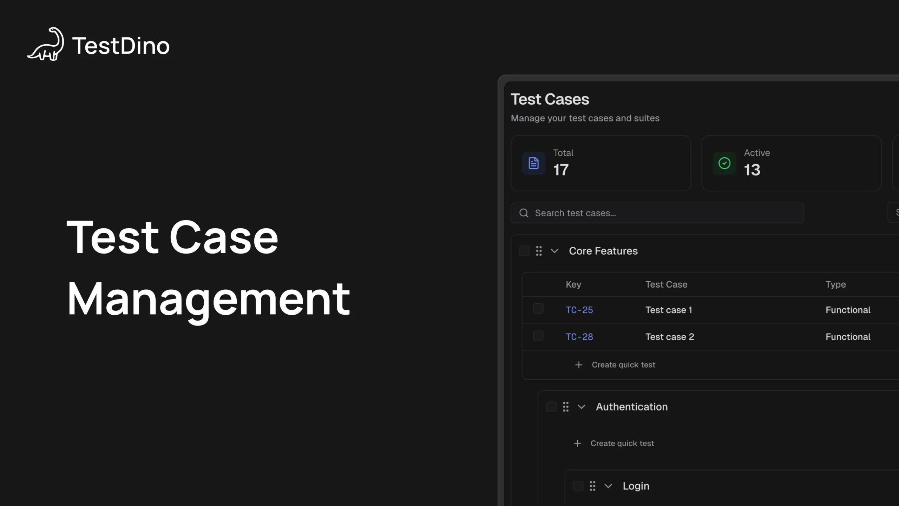Click the Active green checkmark icon
This screenshot has height=506, width=899.
[x=724, y=163]
